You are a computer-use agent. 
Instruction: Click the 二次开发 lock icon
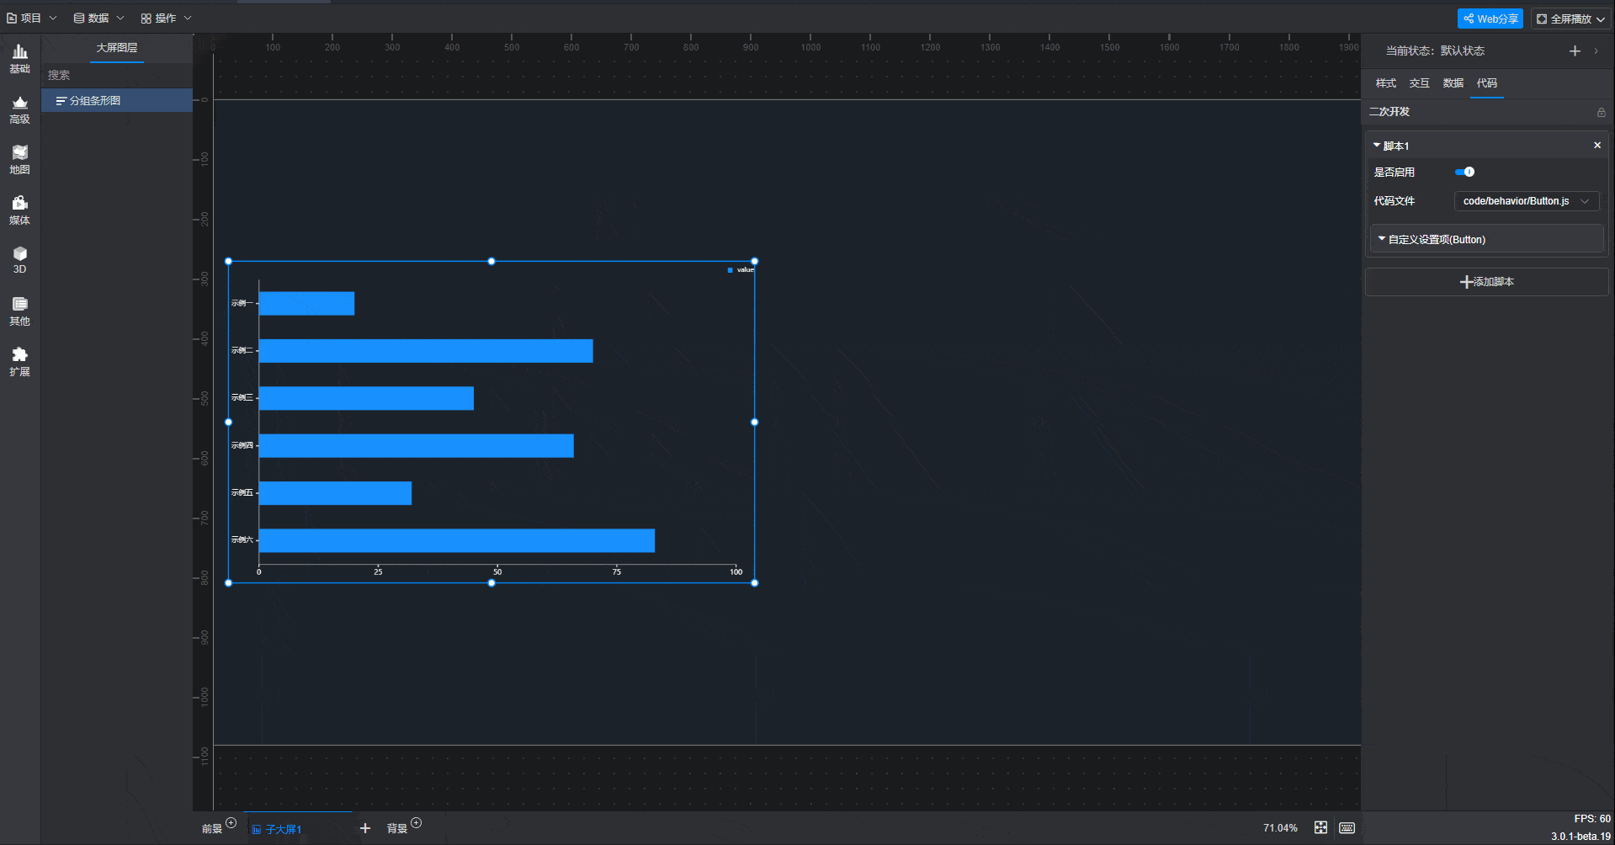click(x=1601, y=112)
